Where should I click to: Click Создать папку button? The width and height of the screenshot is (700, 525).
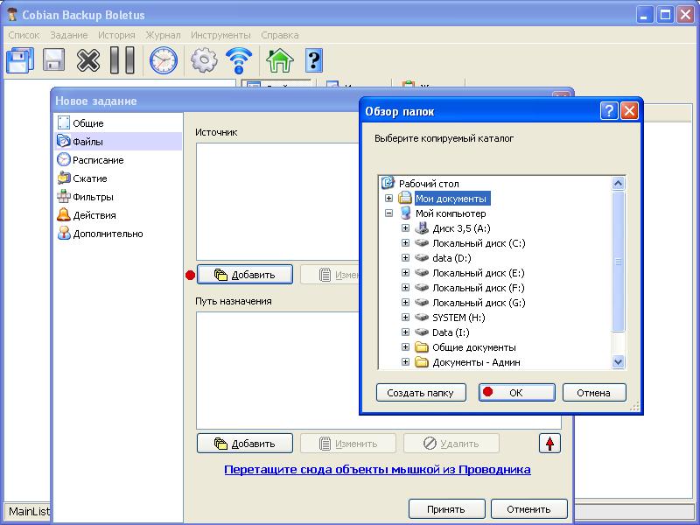421,393
